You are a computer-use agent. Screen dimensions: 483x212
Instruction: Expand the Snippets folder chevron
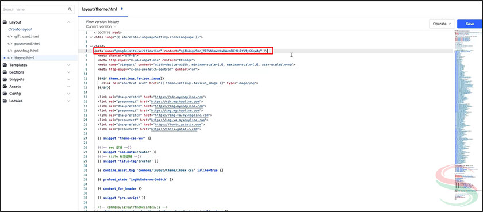point(68,79)
